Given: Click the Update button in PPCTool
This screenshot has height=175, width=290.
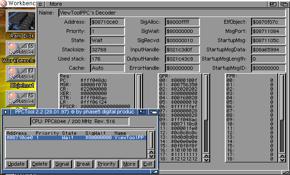Looking at the screenshot, I should pyautogui.click(x=16, y=164).
